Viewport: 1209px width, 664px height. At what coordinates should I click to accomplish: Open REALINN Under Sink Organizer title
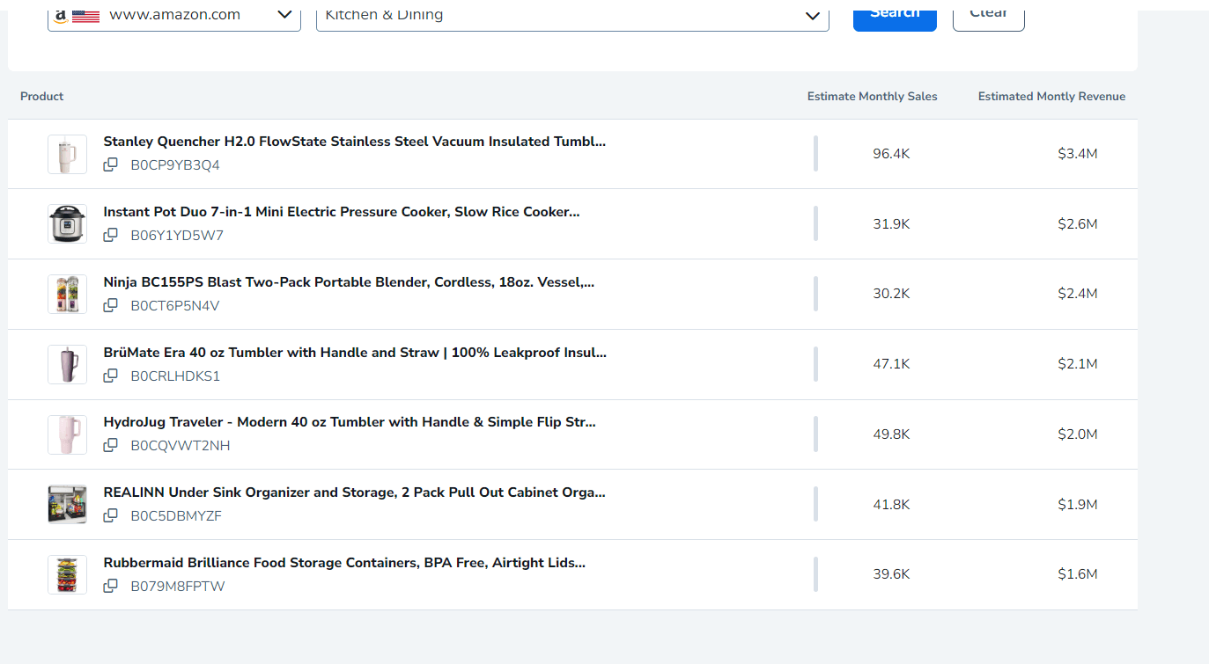click(x=354, y=493)
